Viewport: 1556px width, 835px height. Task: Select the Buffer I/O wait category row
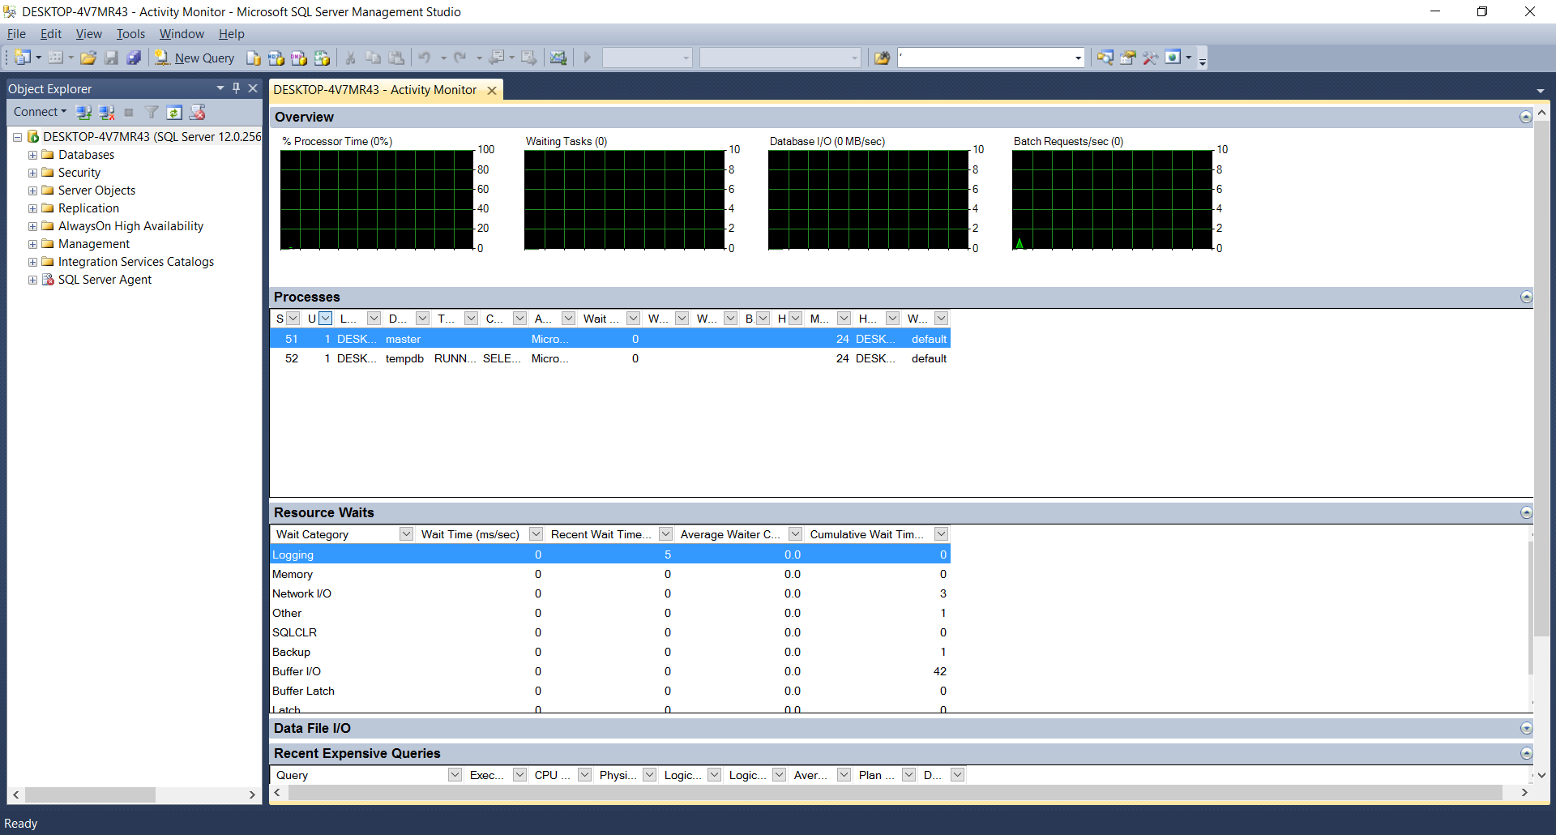point(610,671)
